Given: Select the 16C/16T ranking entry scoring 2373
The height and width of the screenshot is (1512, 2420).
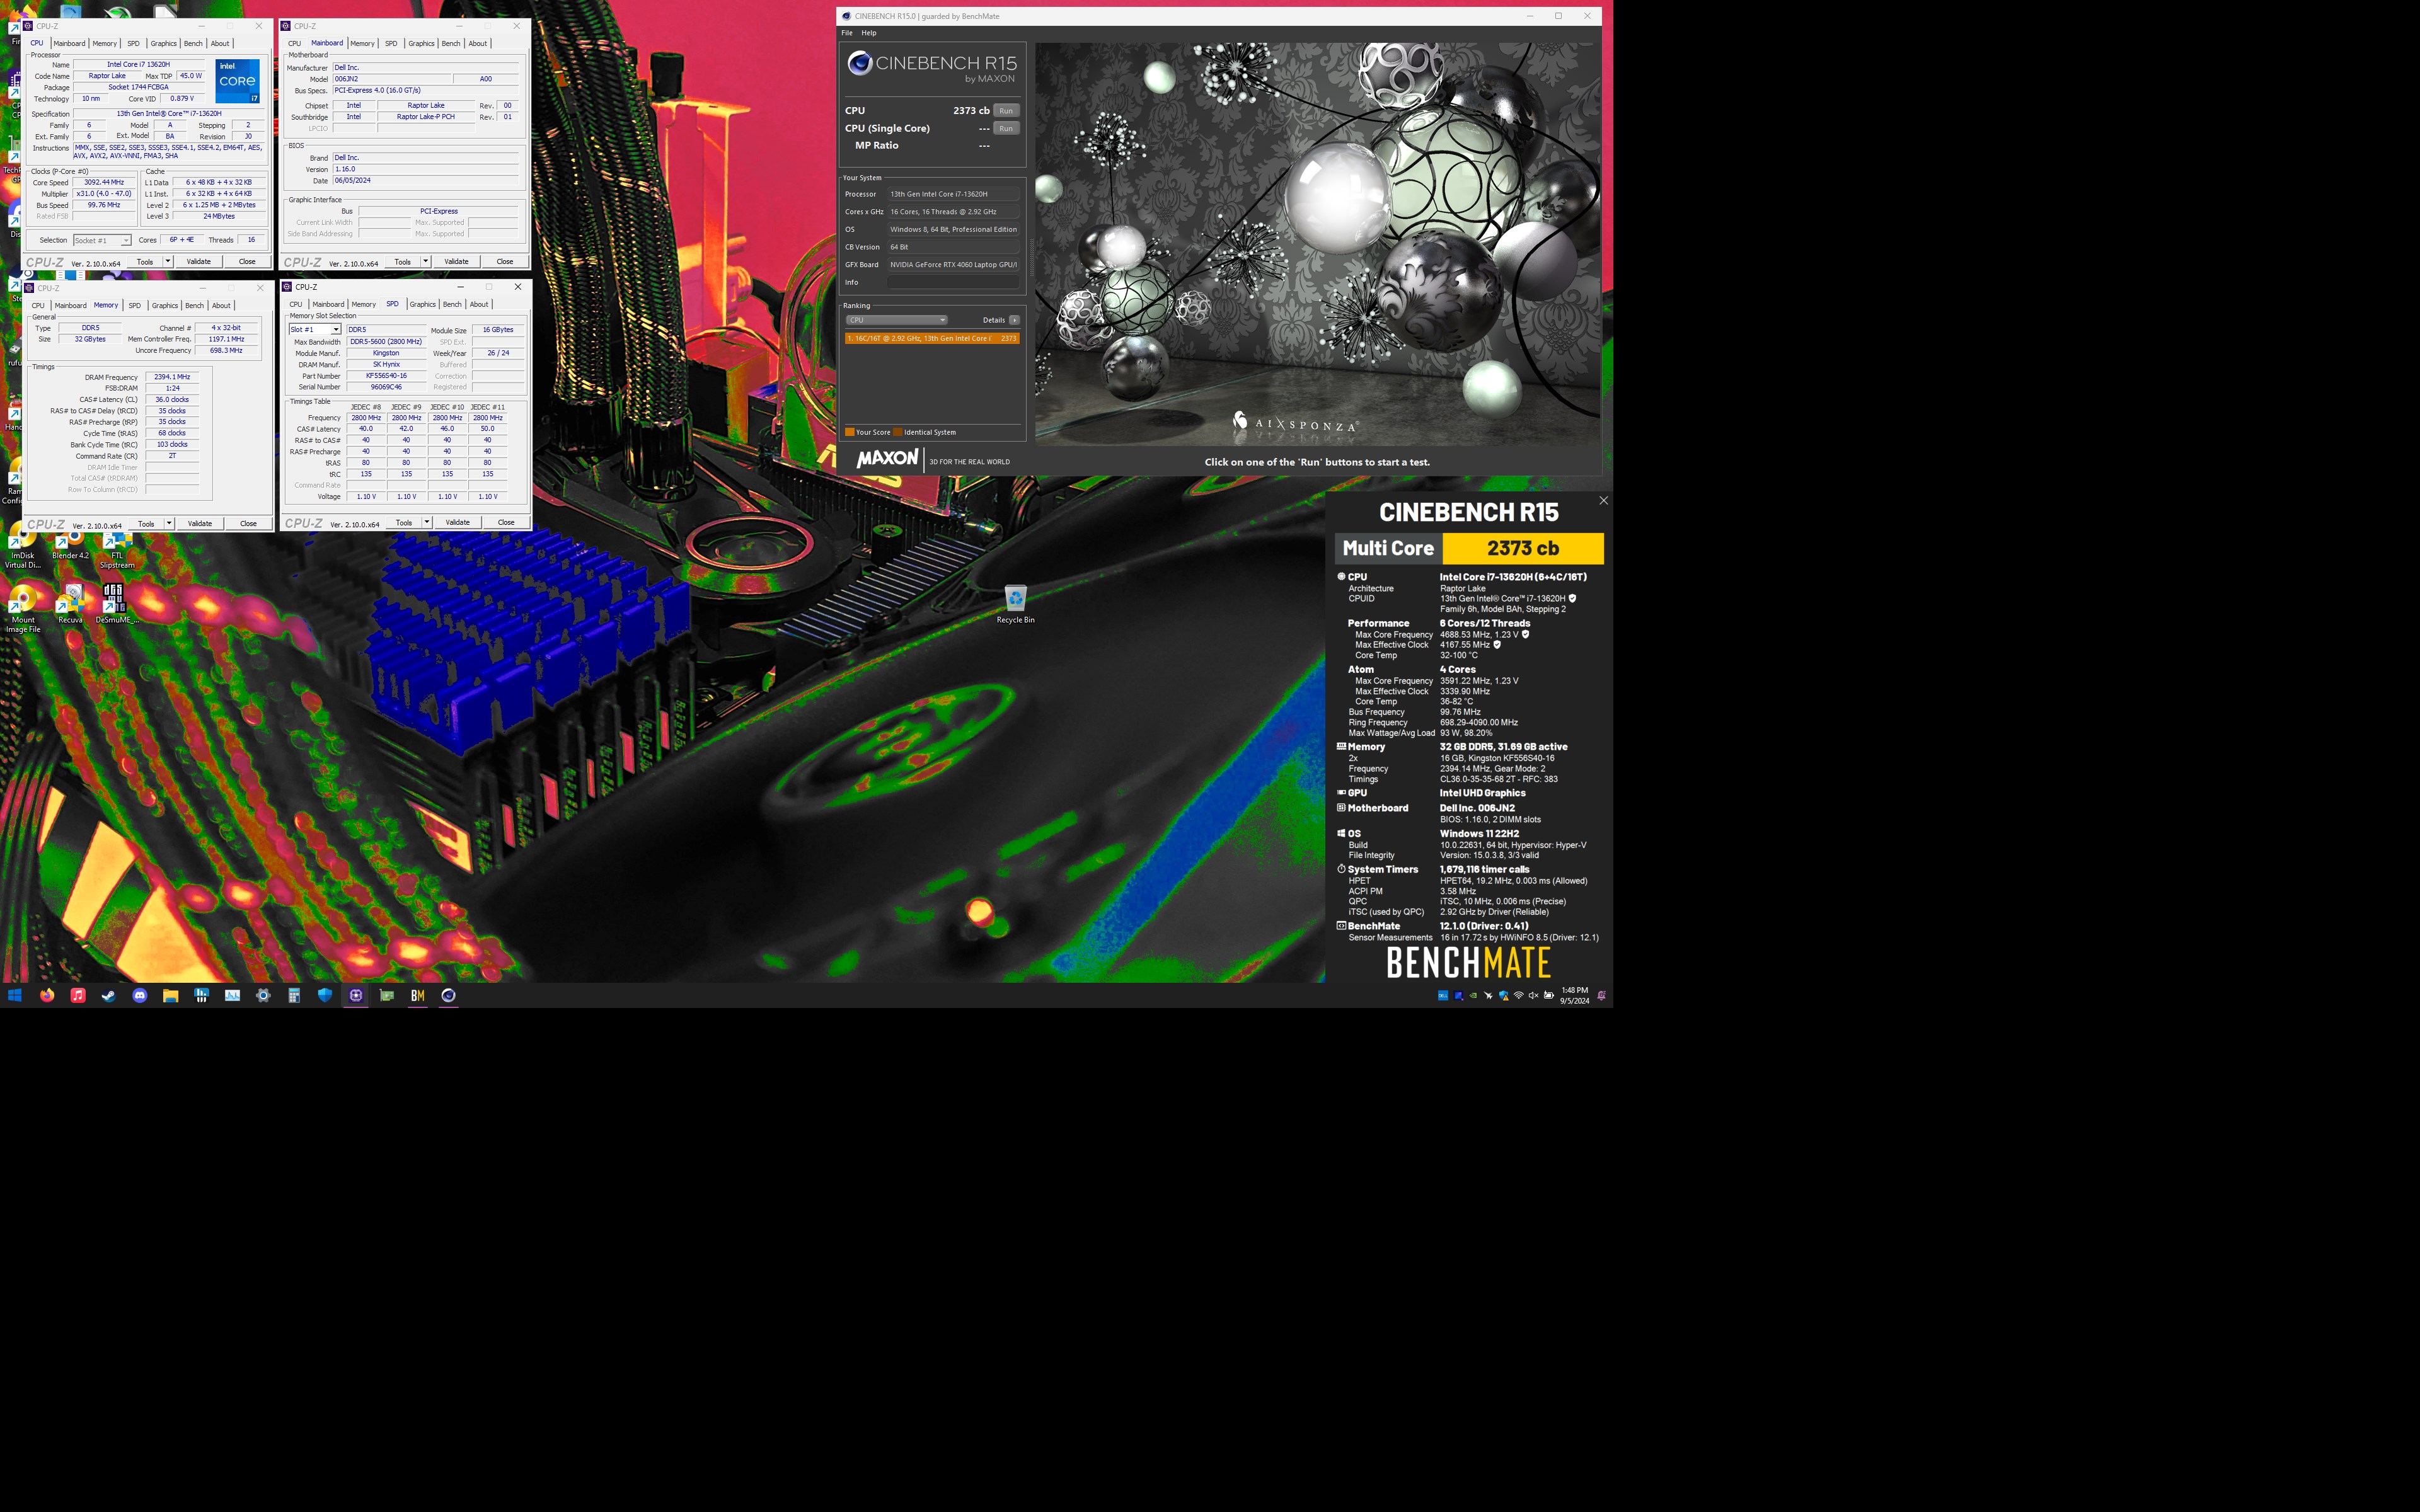Looking at the screenshot, I should click(x=932, y=338).
